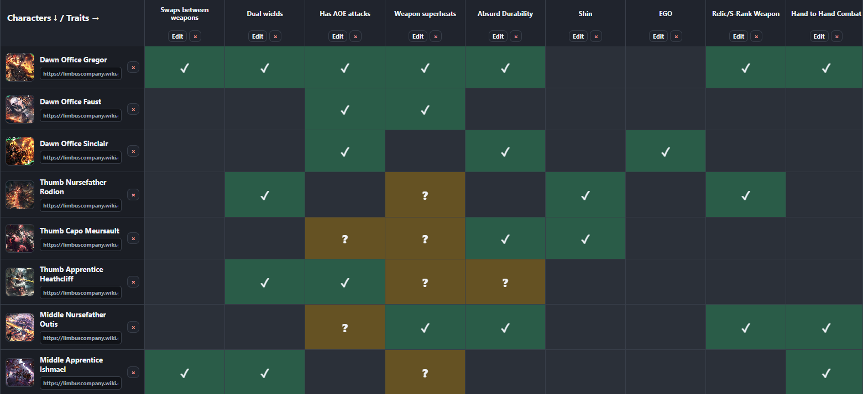
Task: Toggle Dawn Office Sinclair's EGO checkmark cell
Action: (x=666, y=151)
